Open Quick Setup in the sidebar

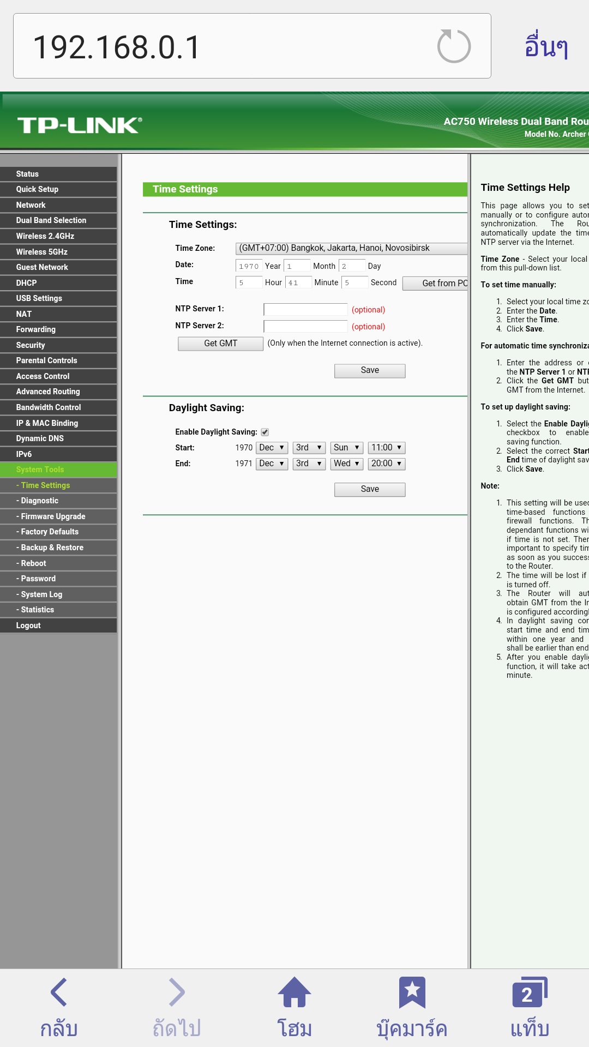coord(58,189)
